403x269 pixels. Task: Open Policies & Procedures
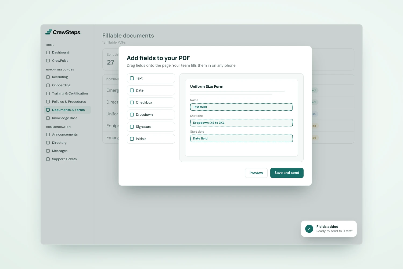tap(67, 102)
